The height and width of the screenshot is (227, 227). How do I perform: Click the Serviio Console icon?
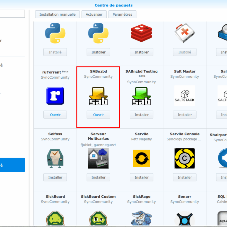tap(184, 158)
